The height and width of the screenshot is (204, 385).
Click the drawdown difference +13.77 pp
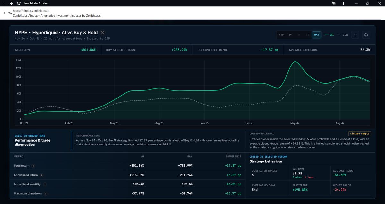coord(233,193)
